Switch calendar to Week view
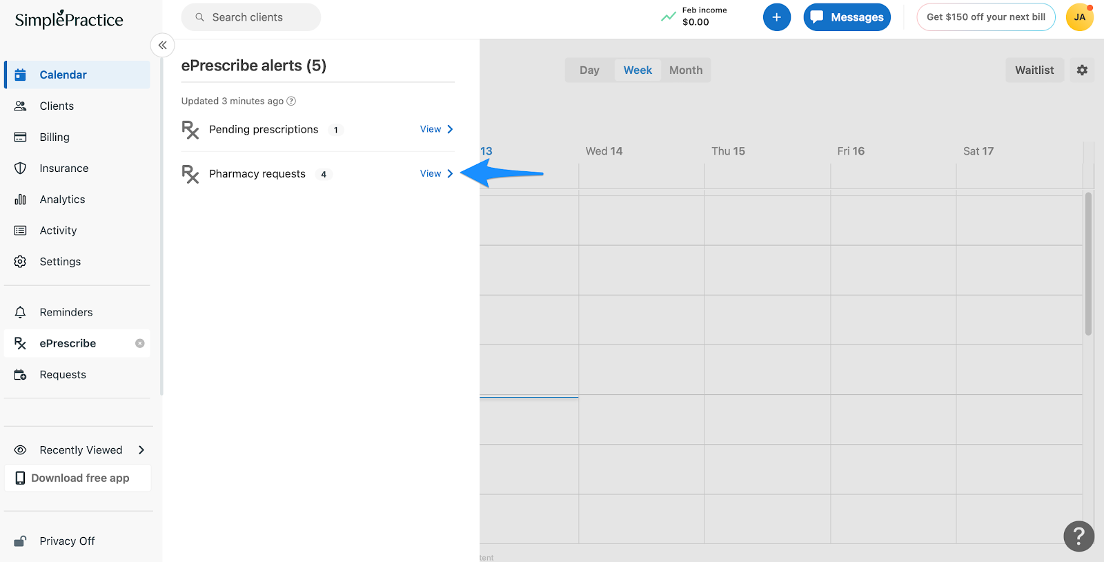Image resolution: width=1104 pixels, height=562 pixels. click(638, 70)
